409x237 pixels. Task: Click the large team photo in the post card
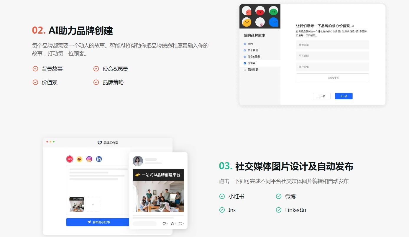158,196
